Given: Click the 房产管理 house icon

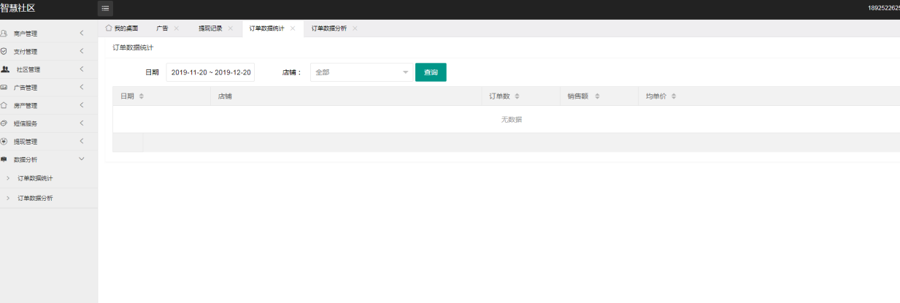Looking at the screenshot, I should click(4, 105).
